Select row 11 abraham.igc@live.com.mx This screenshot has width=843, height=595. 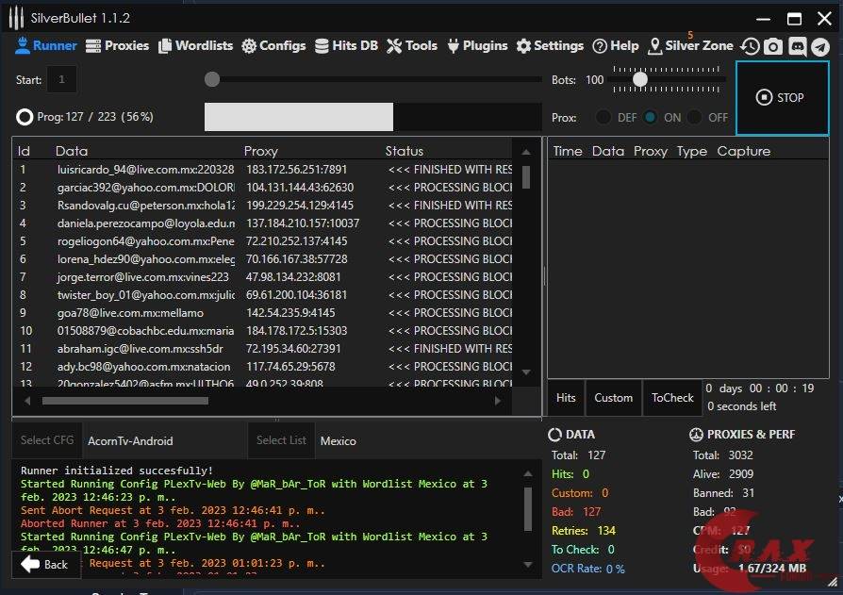[x=263, y=348]
